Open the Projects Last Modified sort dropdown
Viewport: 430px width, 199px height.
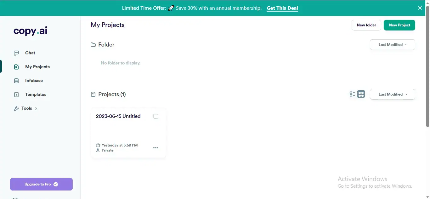click(392, 94)
